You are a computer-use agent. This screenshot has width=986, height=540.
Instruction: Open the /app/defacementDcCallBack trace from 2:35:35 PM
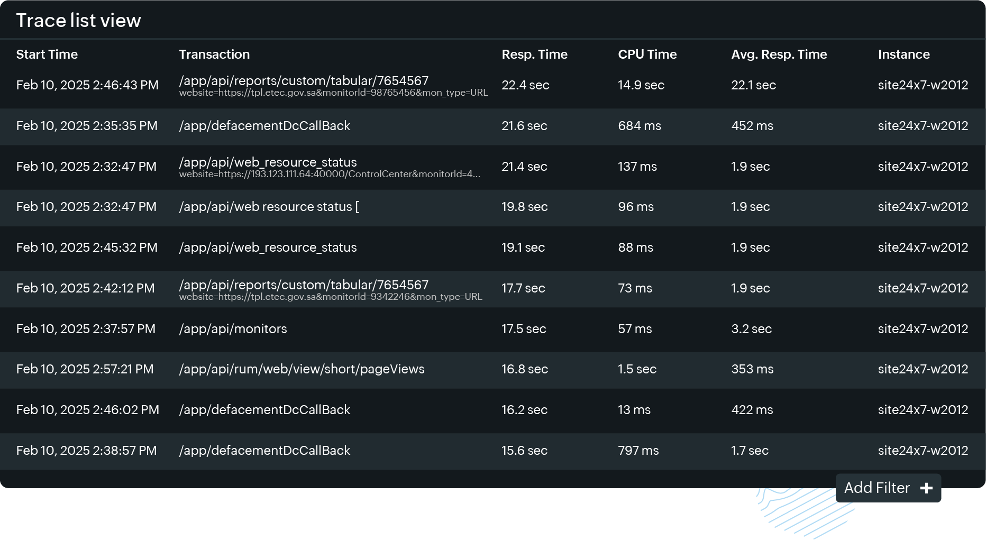tap(264, 126)
